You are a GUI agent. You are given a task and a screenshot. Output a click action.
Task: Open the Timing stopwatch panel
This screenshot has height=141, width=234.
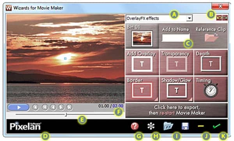point(211,89)
